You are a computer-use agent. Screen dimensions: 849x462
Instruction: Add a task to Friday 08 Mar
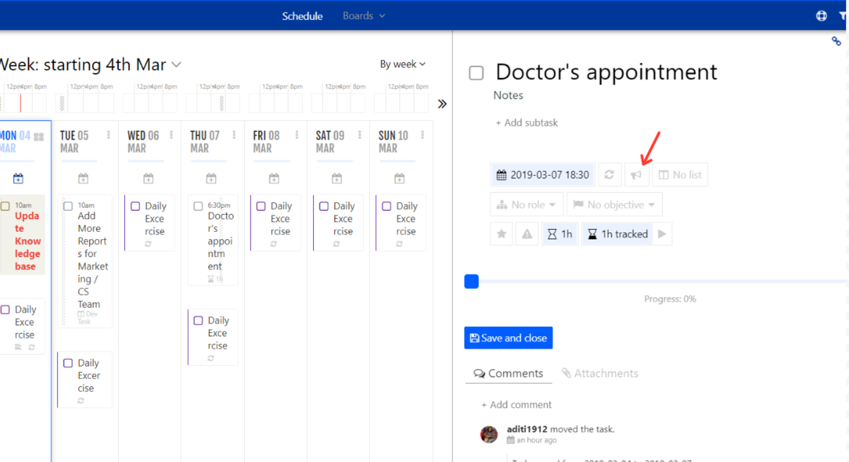[274, 178]
